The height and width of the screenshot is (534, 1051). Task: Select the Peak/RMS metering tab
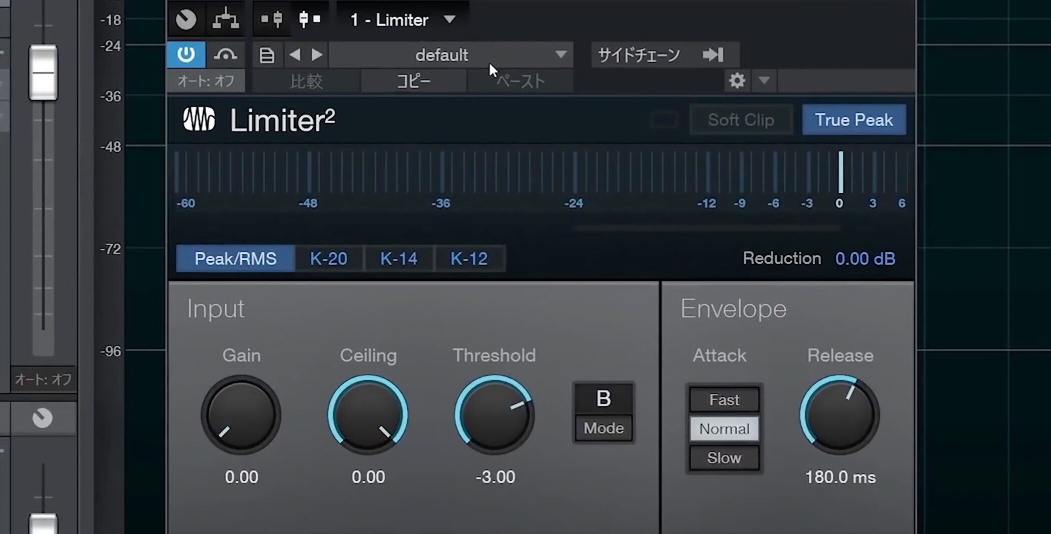pos(235,259)
